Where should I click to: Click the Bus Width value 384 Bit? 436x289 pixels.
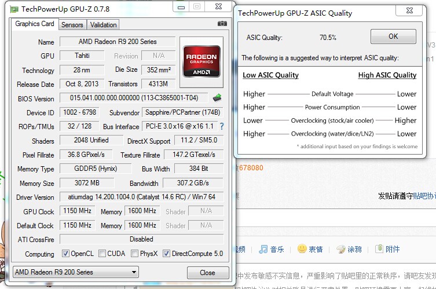click(x=199, y=169)
